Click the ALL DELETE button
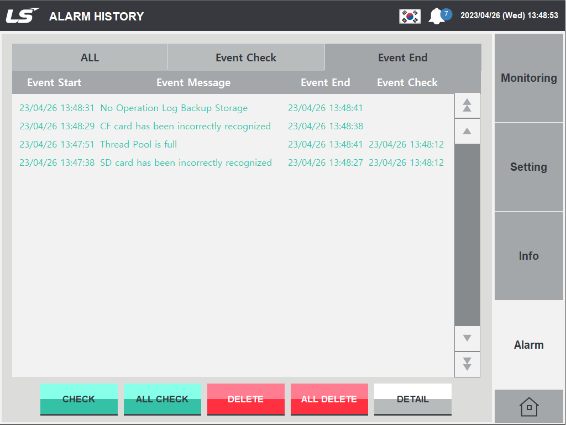This screenshot has height=425, width=566. click(329, 399)
